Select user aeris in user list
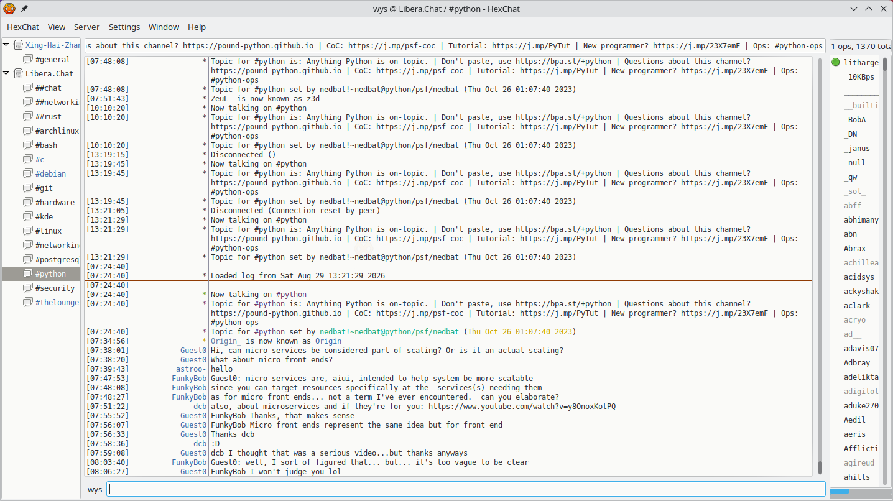This screenshot has height=501, width=893. (854, 434)
